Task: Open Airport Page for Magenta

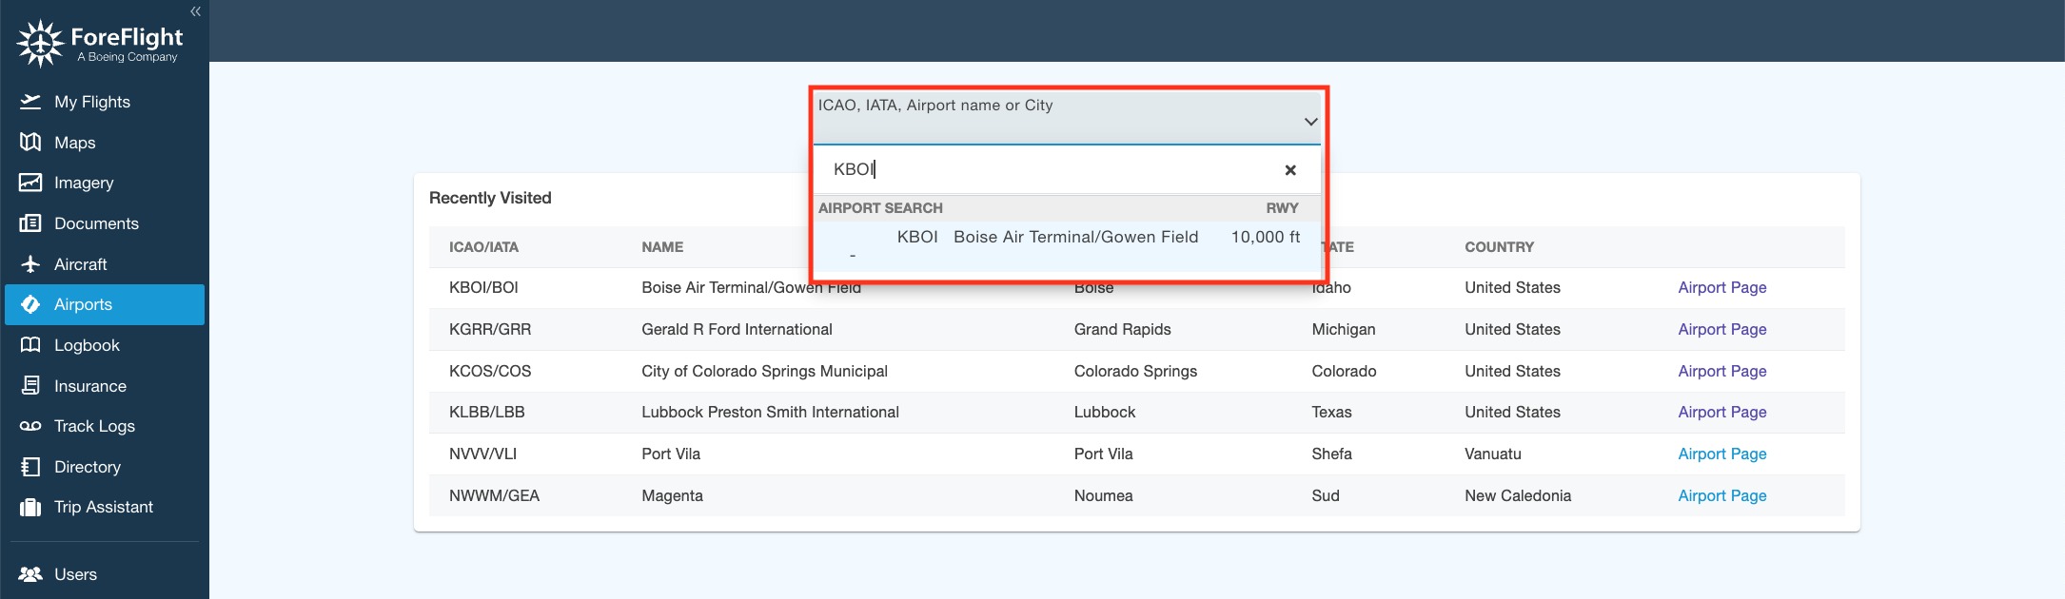Action: [1721, 495]
